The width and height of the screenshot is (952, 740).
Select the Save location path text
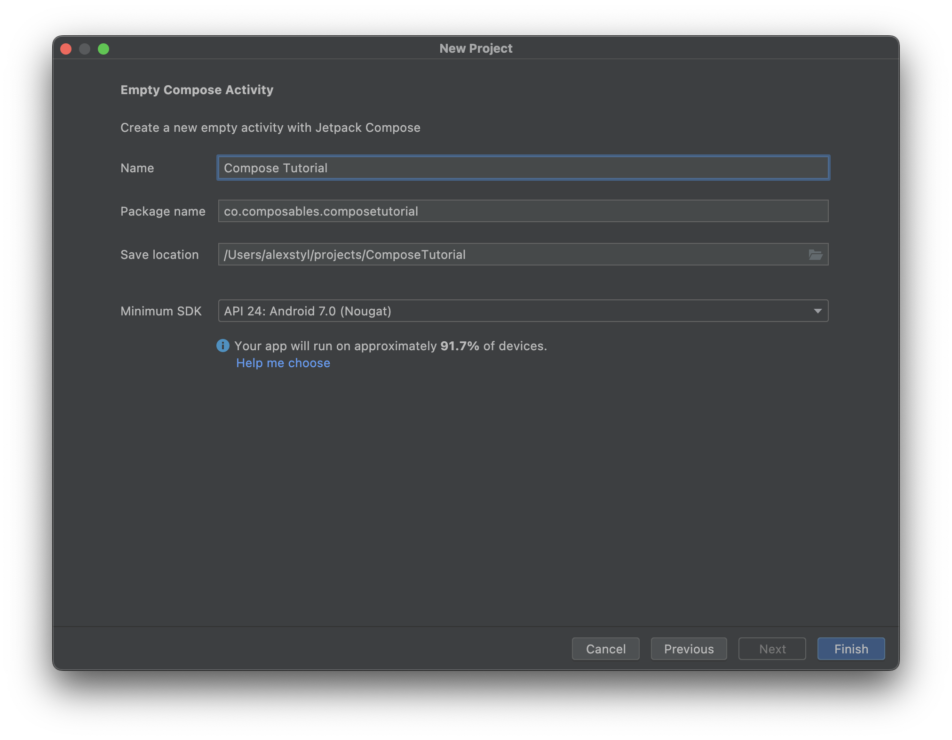point(344,254)
